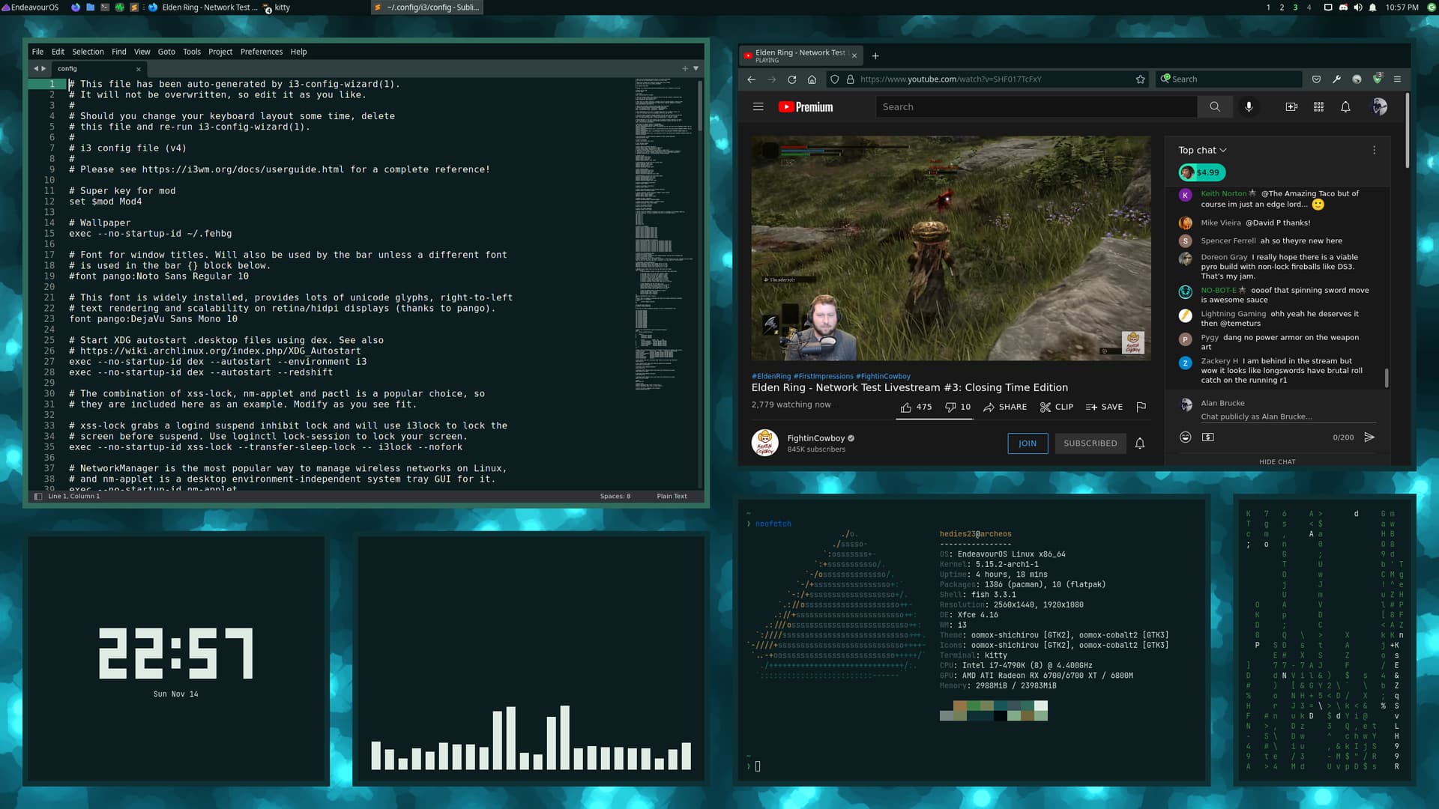1439x809 pixels.
Task: Click the SHARE button
Action: [1005, 407]
